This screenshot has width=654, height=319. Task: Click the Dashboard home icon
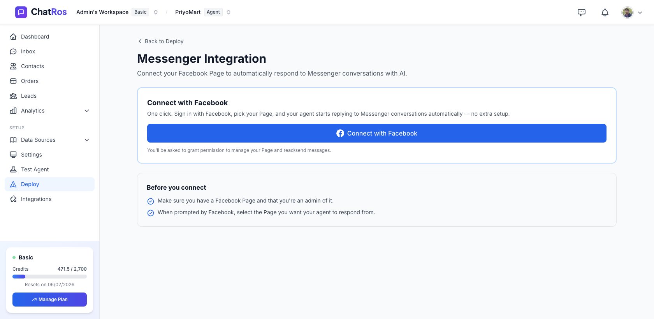(x=13, y=37)
